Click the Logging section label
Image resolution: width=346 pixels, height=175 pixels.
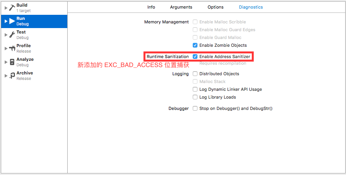(181, 74)
